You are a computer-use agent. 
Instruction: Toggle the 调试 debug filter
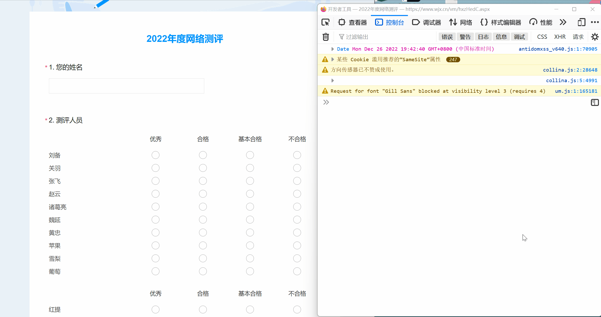click(519, 37)
